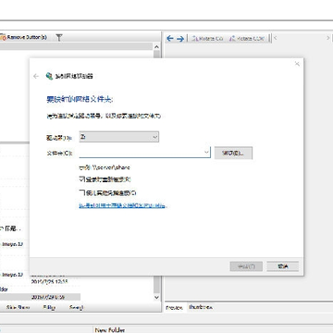Expand the folder path history dropdown arrow

click(206, 153)
